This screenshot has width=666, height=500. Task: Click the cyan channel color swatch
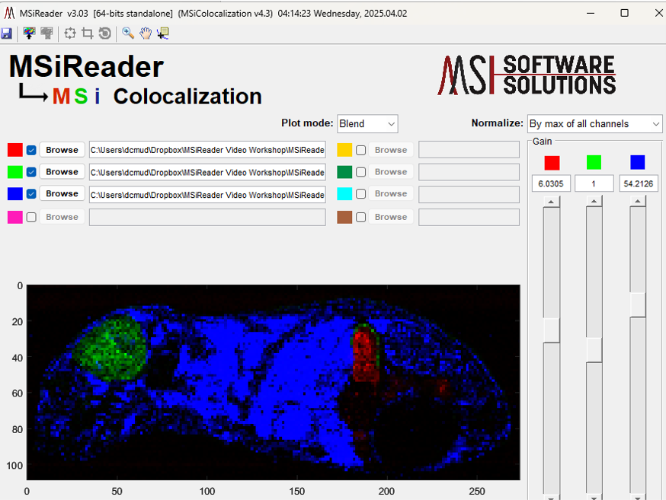click(x=344, y=194)
